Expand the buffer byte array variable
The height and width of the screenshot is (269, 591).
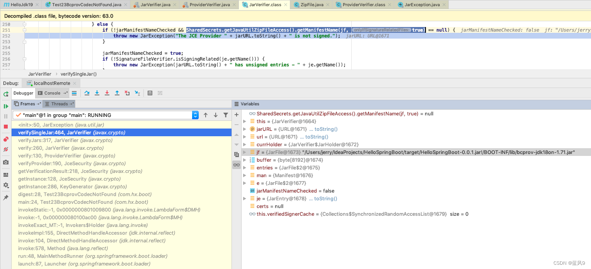pyautogui.click(x=245, y=160)
